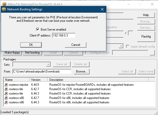Screen dimensions: 158x115
Task: Sort packages by Version column header
Action: [x=38, y=80]
